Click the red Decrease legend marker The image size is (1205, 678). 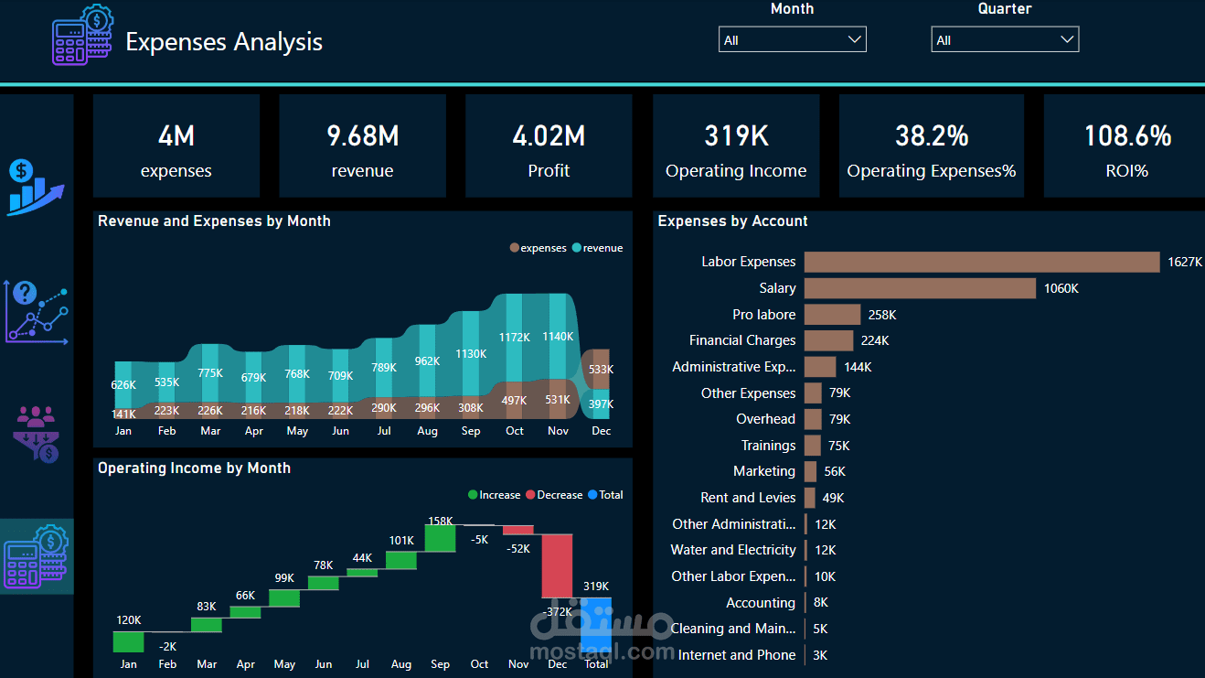530,494
